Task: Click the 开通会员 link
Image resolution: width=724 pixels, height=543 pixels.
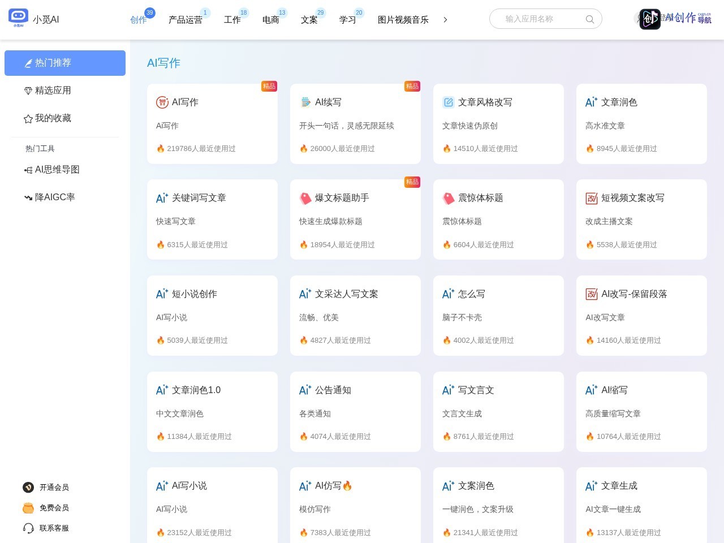Action: click(54, 488)
